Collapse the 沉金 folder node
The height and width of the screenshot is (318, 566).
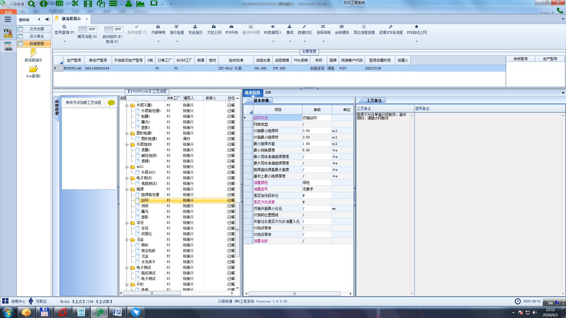(127, 240)
